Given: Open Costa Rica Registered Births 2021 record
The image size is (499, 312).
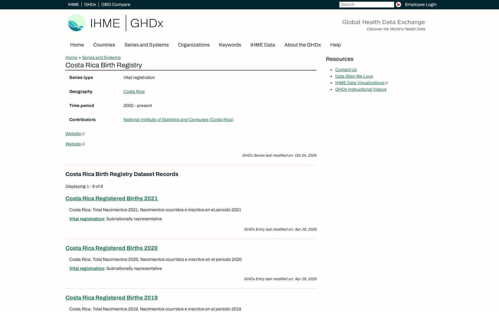Looking at the screenshot, I should pos(112,198).
